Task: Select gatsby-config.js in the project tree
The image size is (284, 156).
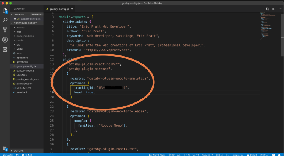Action: tap(27, 66)
